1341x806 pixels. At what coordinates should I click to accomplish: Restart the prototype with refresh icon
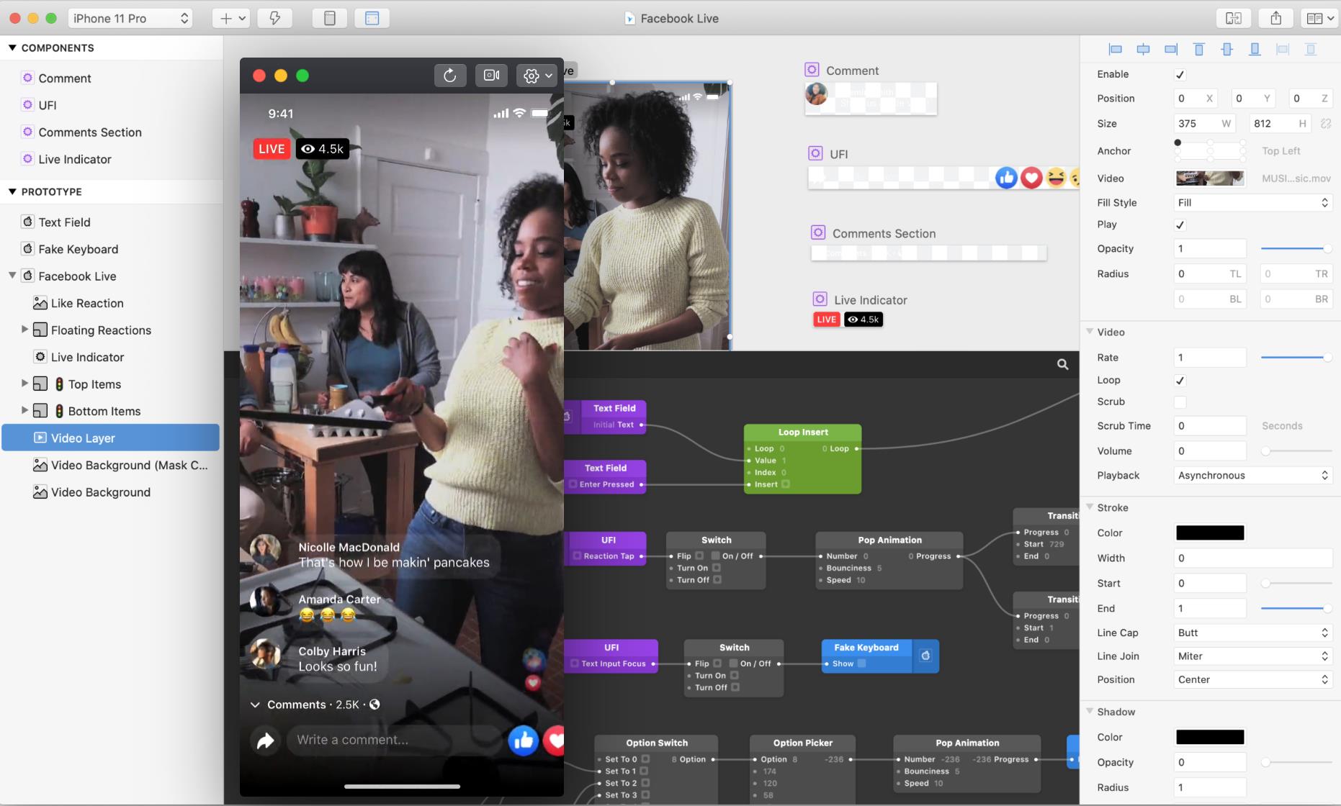(x=449, y=76)
